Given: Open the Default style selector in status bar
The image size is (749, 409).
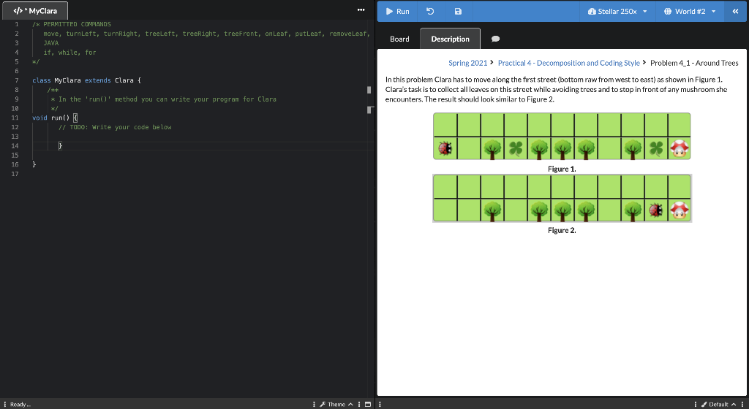Looking at the screenshot, I should click(x=718, y=404).
